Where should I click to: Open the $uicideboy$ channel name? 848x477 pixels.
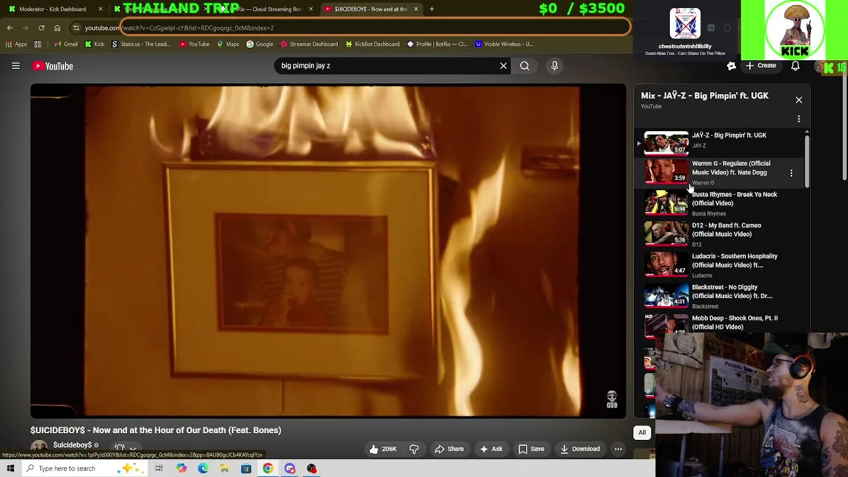[x=72, y=445]
